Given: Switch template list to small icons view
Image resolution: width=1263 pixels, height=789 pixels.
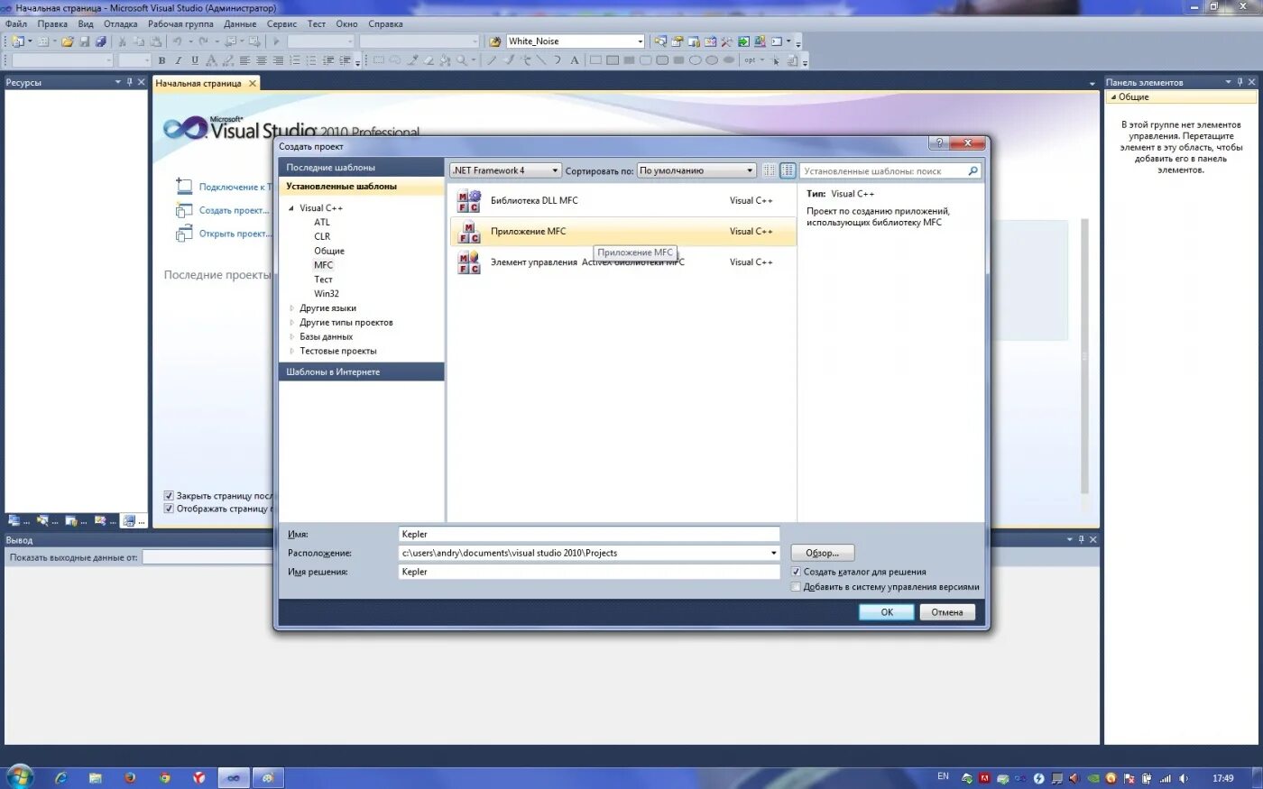Looking at the screenshot, I should pyautogui.click(x=769, y=170).
